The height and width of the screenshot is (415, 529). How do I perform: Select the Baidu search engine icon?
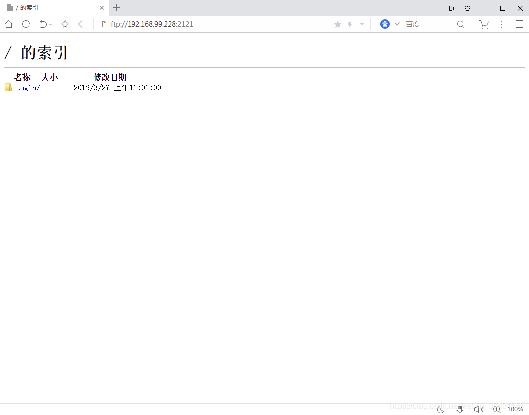pos(385,24)
